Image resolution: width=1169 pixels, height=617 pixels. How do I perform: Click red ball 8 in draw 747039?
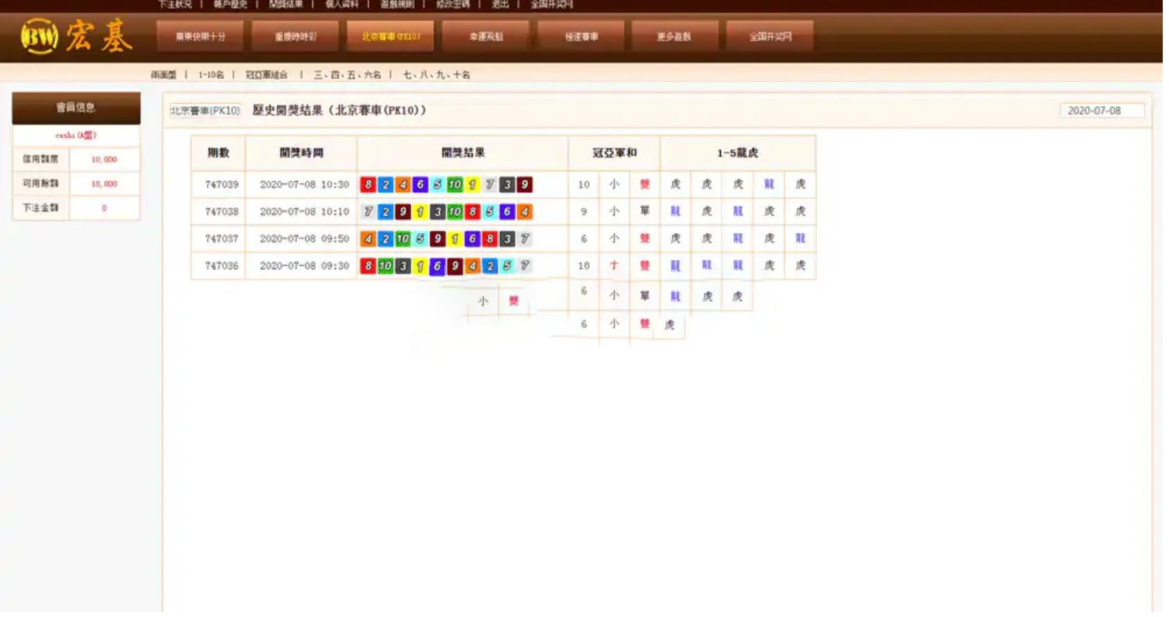[368, 185]
